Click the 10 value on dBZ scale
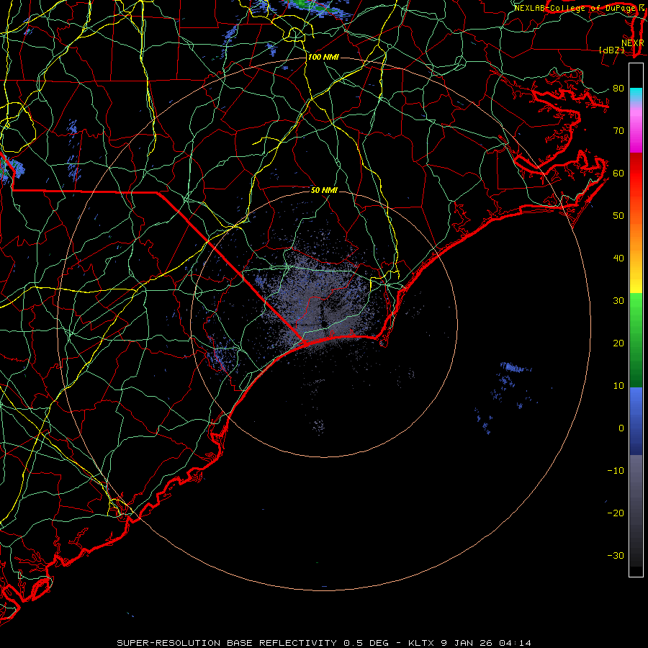The width and height of the screenshot is (648, 648). click(x=618, y=386)
